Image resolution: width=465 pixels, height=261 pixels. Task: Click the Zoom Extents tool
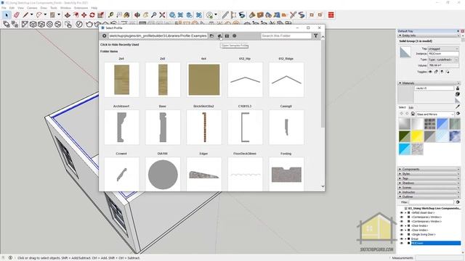tap(162, 14)
